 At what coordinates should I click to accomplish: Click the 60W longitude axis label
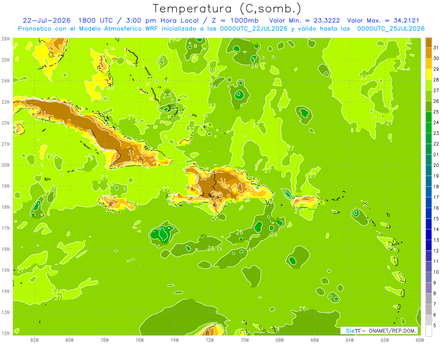420,340
